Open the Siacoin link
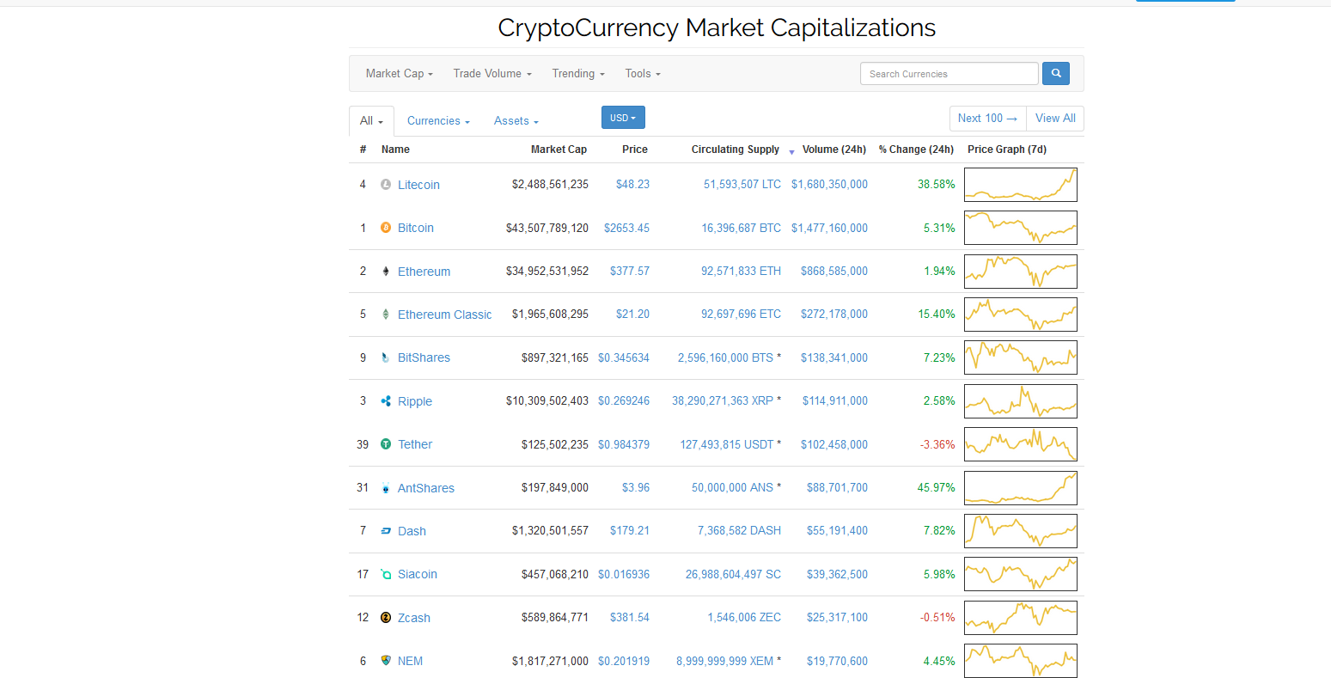The image size is (1331, 678). [x=418, y=574]
